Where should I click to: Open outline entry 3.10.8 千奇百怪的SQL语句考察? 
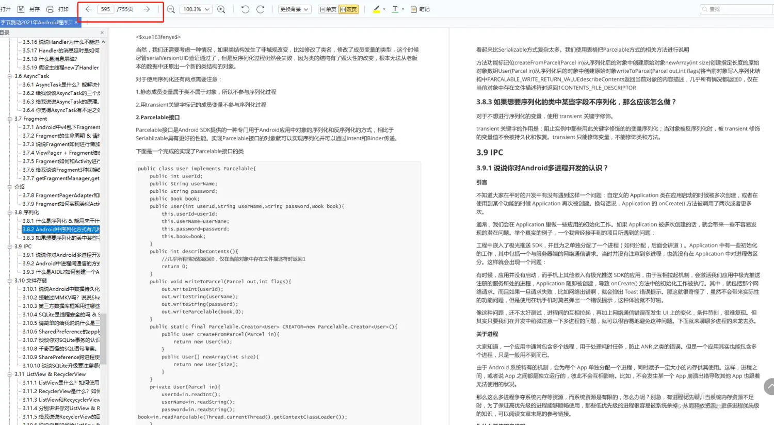click(x=60, y=349)
